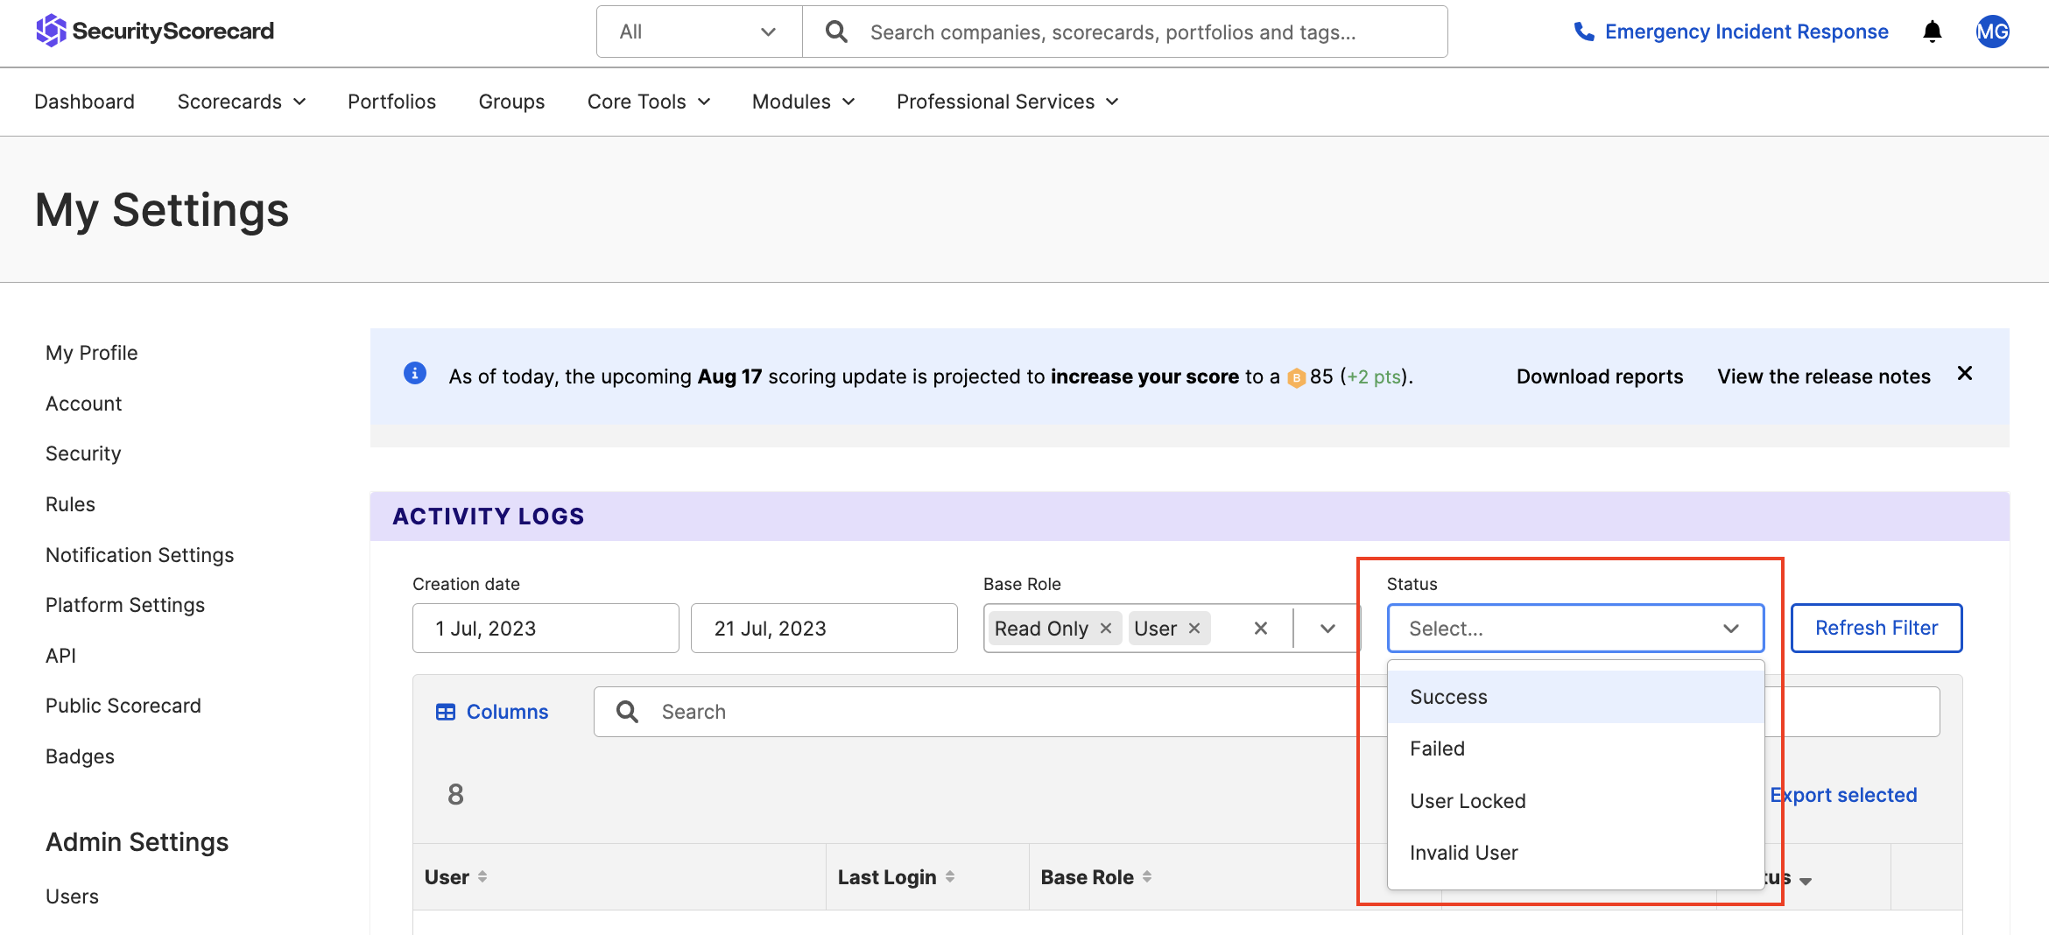Image resolution: width=2049 pixels, height=935 pixels.
Task: Toggle sorting on the Last Login column
Action: point(953,876)
